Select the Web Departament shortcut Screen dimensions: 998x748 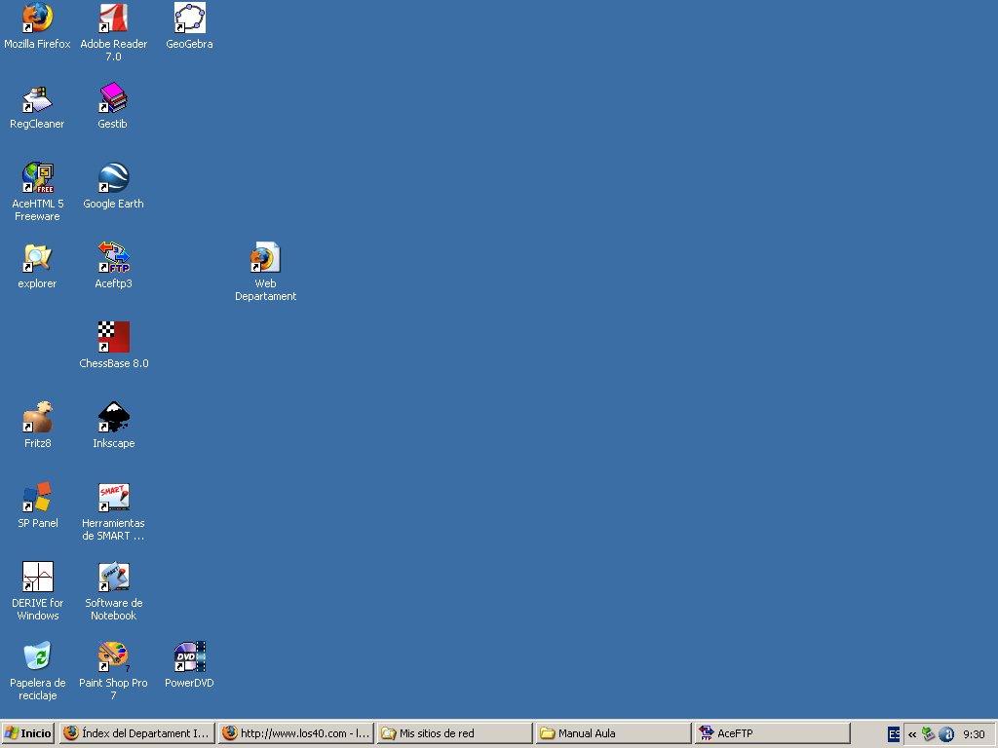click(x=265, y=258)
